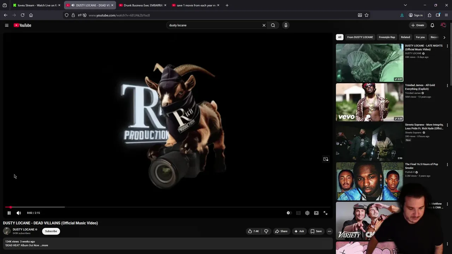
Task: Open options for Pop Smoke video
Action: [x=447, y=164]
